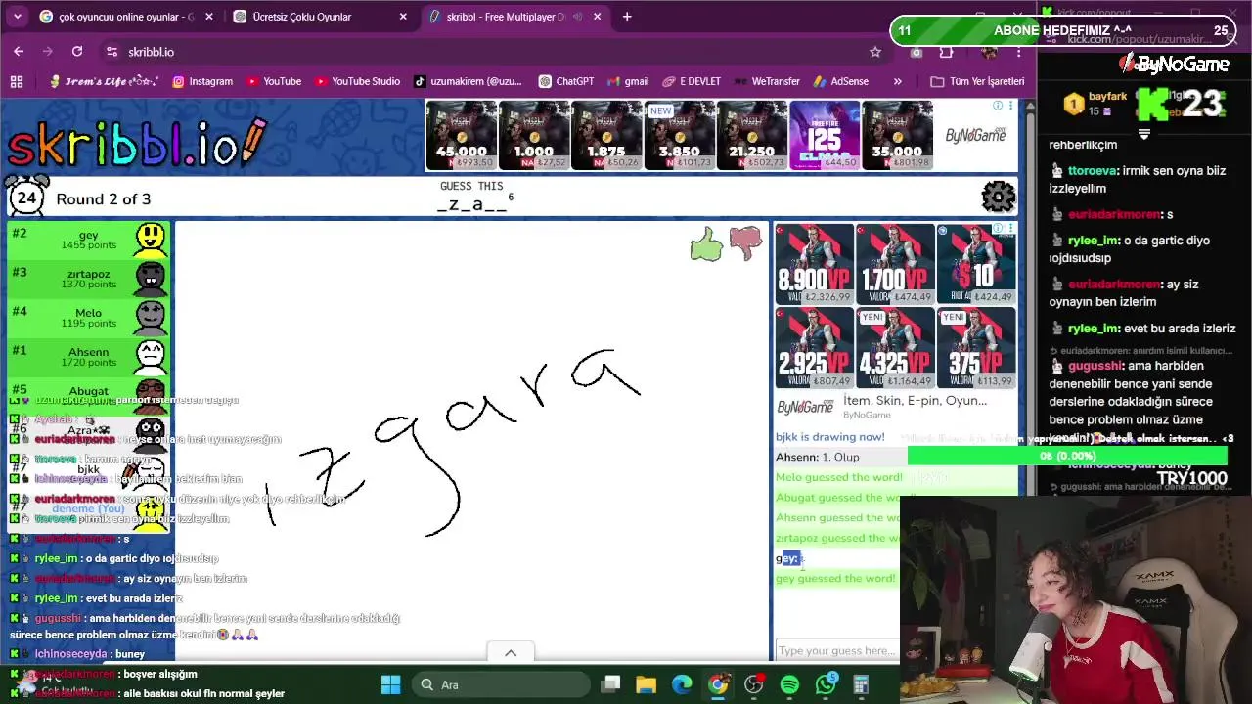
Task: Click the 'İtem, Skin, E-pin, Oyun...' ad link
Action: point(915,400)
